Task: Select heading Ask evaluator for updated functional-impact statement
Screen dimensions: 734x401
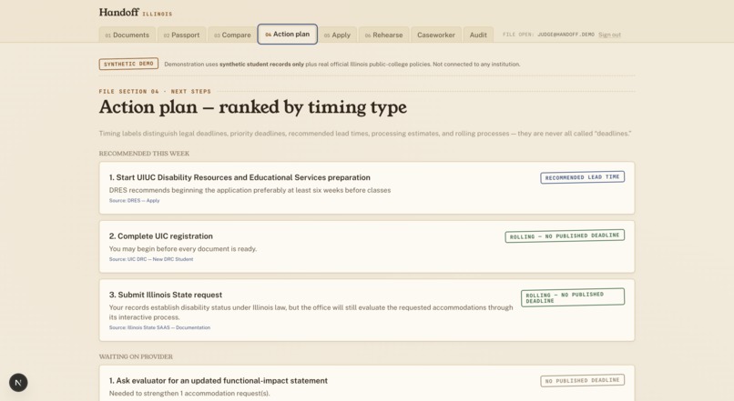Action: [x=219, y=381]
